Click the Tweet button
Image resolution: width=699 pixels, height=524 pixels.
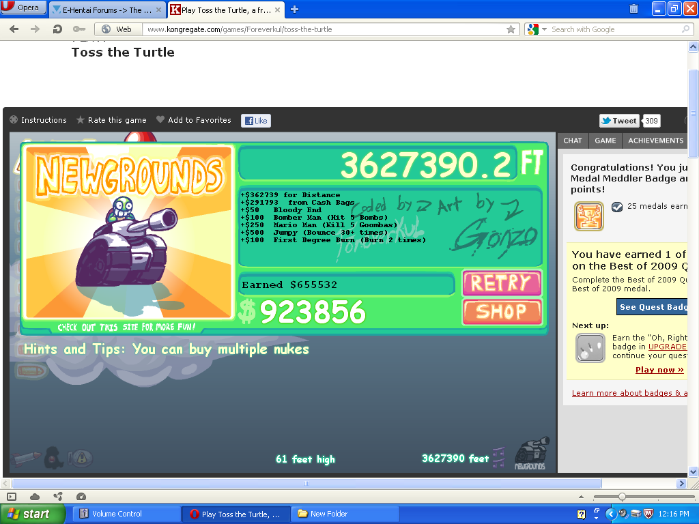tap(619, 121)
